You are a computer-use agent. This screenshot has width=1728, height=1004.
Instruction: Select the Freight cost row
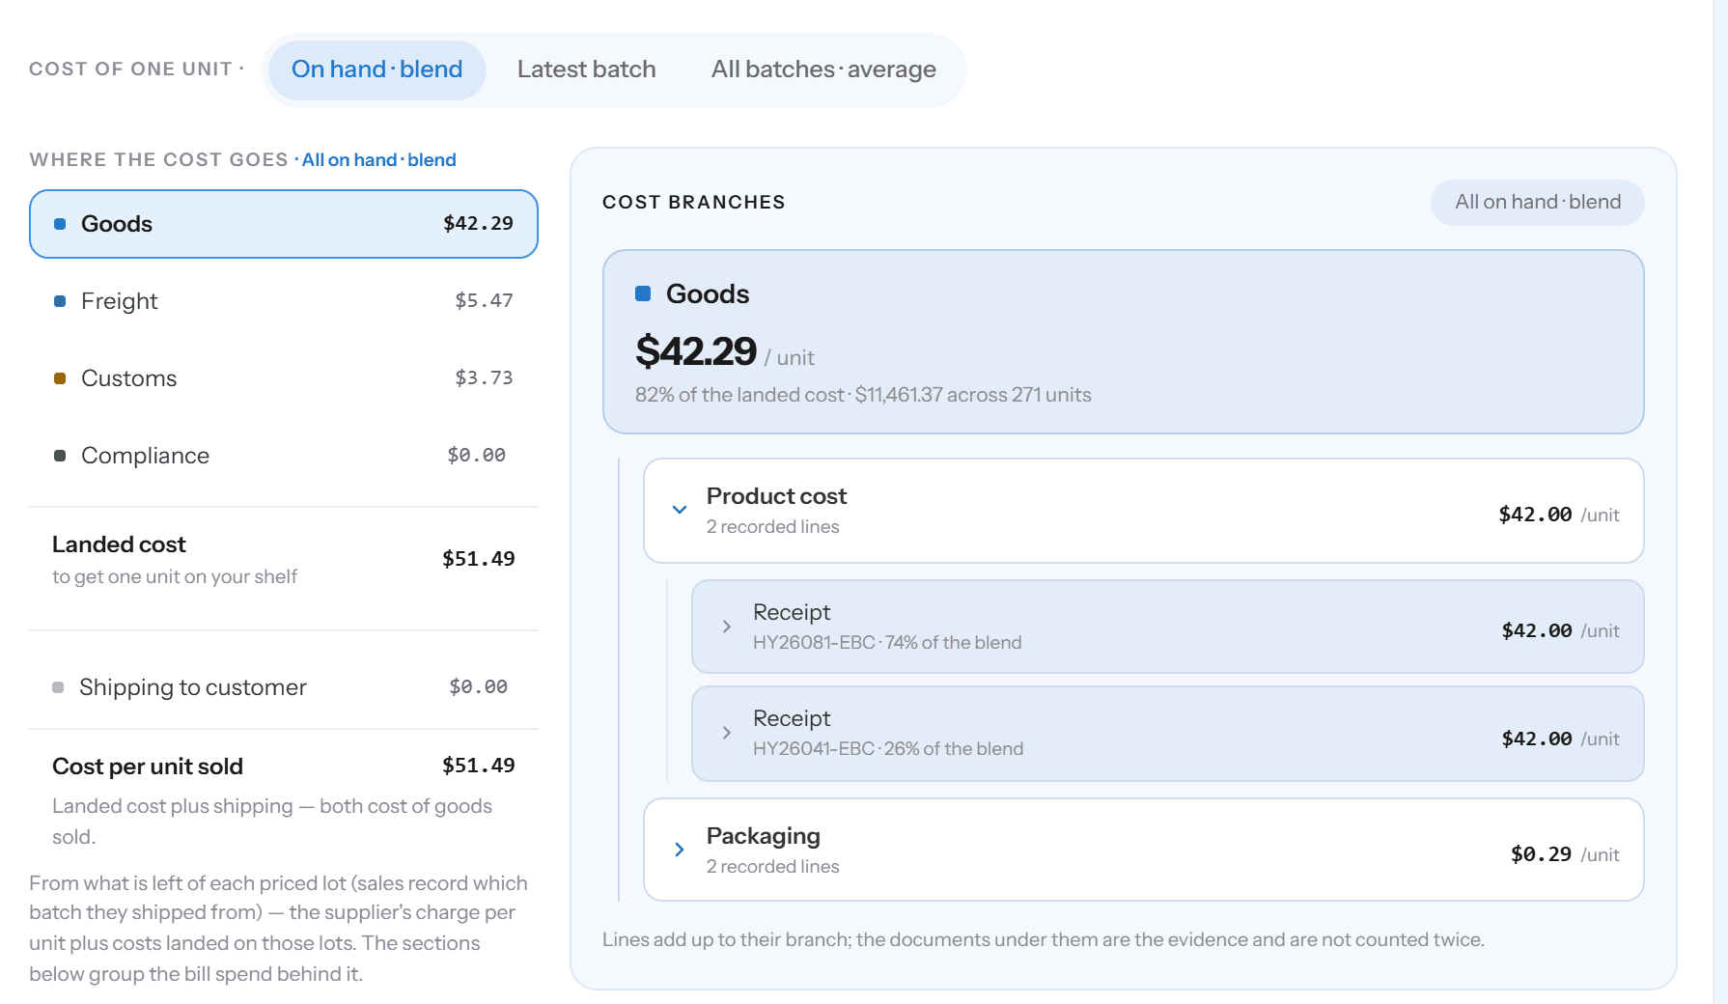tap(284, 301)
